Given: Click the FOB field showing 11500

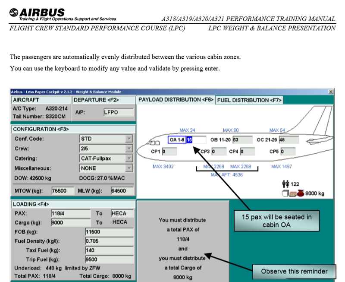Looking at the screenshot, I should point(110,232).
